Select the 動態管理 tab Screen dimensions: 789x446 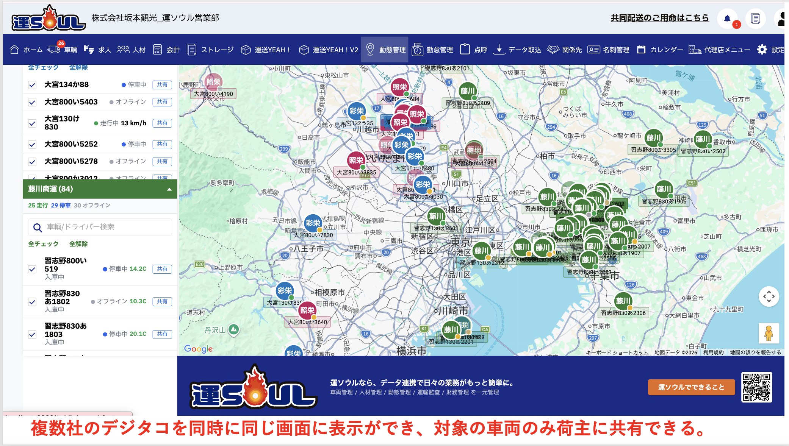(x=385, y=50)
